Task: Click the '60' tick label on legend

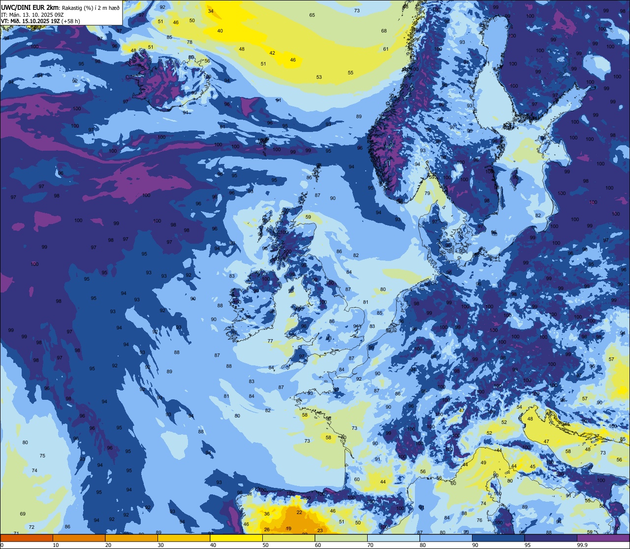Action: click(318, 545)
